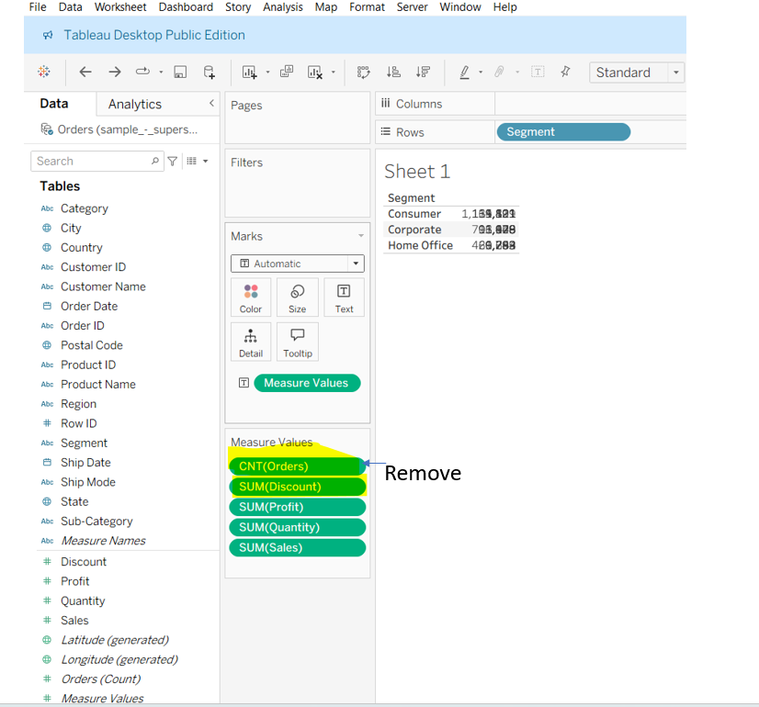Pin the axis with the pin icon
The height and width of the screenshot is (707, 759).
(x=565, y=72)
